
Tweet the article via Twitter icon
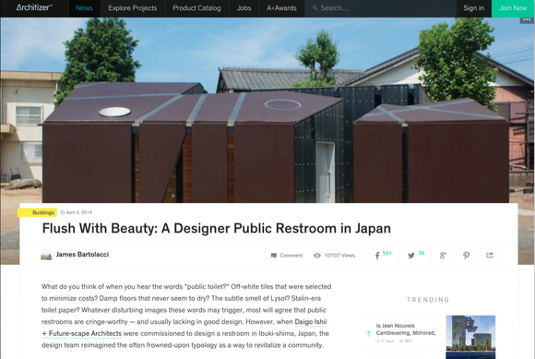[x=411, y=256]
